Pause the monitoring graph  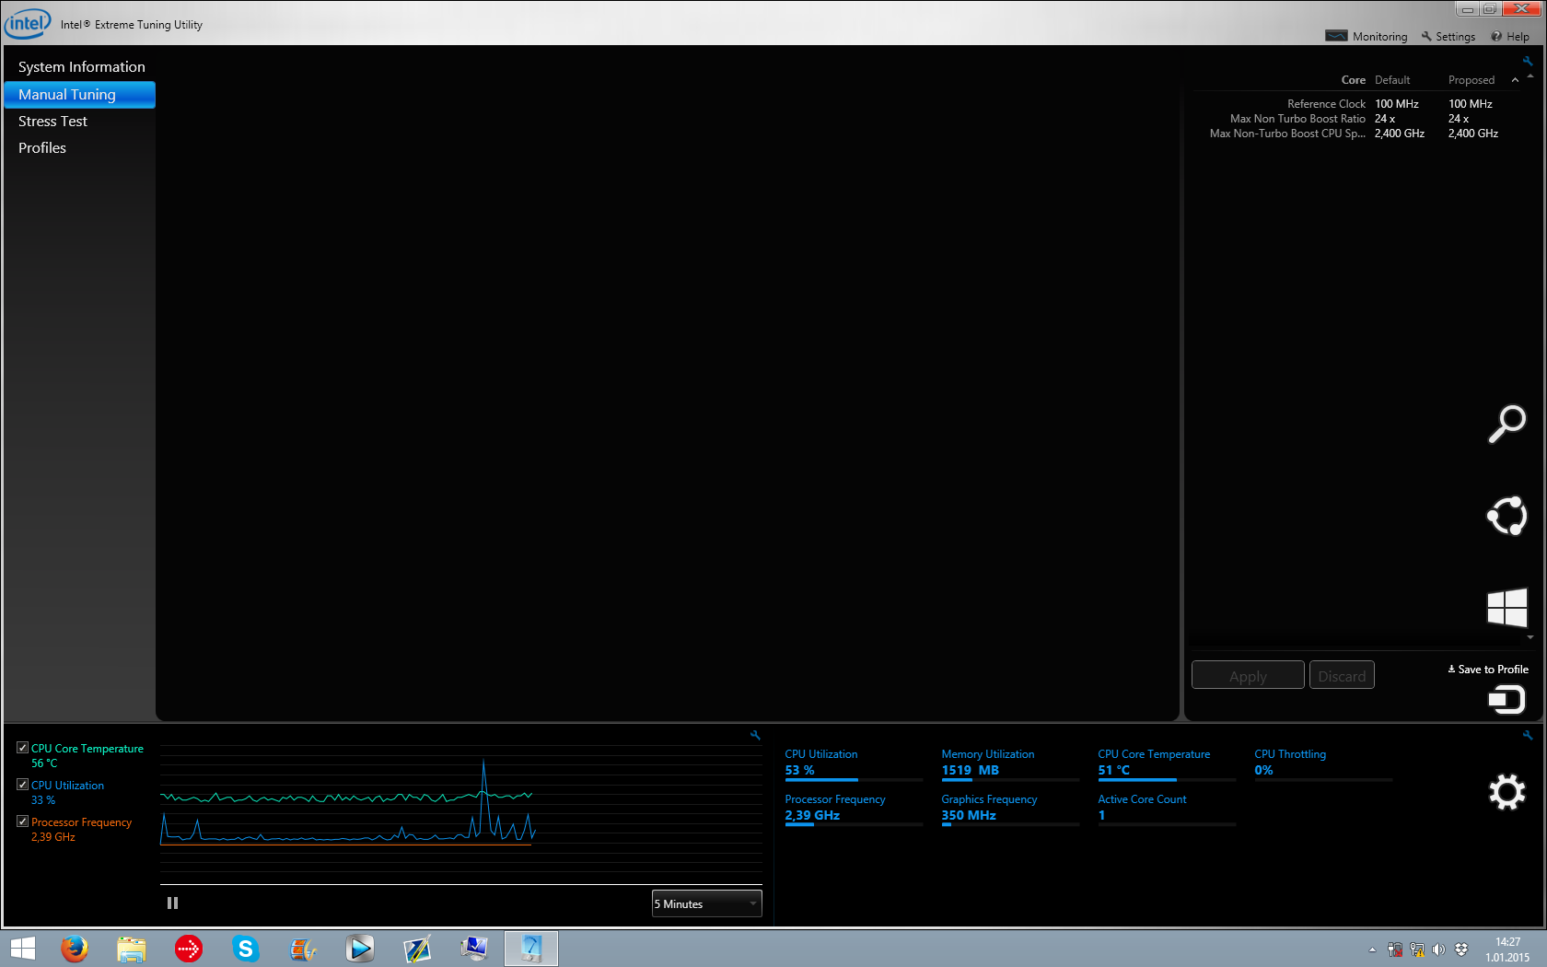[172, 903]
